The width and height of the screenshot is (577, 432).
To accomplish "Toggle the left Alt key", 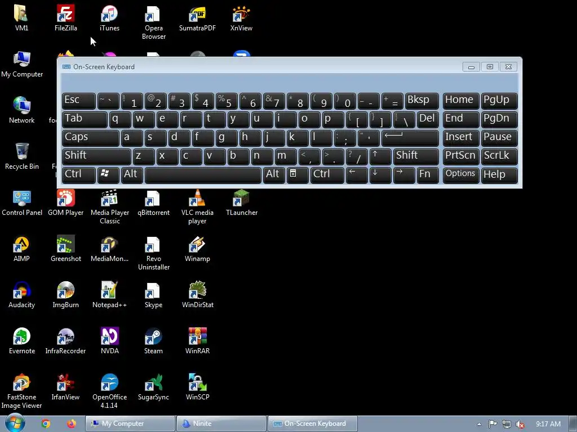I will pos(132,175).
